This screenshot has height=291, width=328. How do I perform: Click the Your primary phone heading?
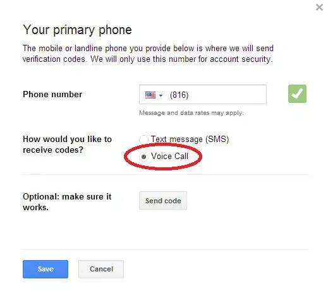click(77, 30)
